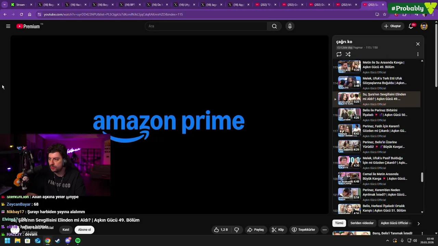Open 'Perinaz, Belis'in Üzerine Yürüdü' playlist item
Screen dimensions: 438x246
[x=376, y=147]
